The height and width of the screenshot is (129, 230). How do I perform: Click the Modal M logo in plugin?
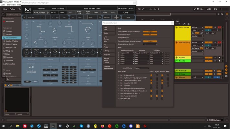28,11
